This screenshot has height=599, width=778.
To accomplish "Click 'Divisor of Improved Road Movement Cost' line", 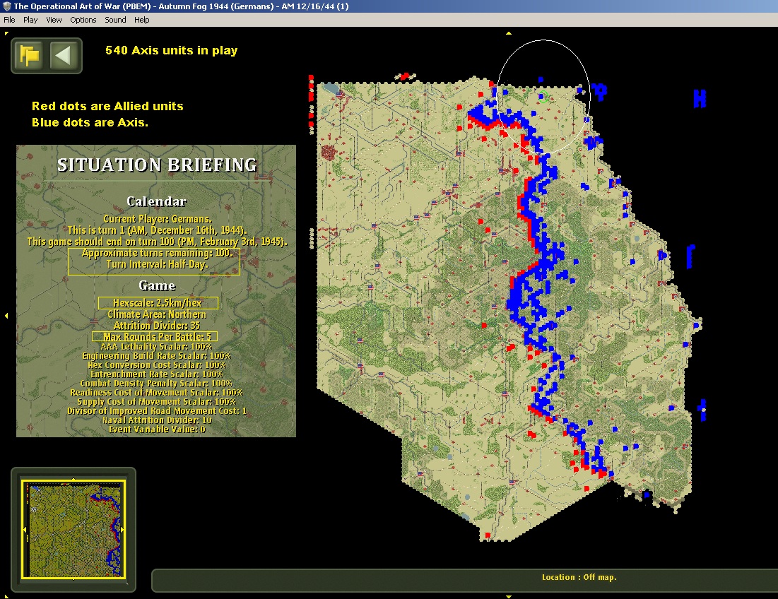I will click(157, 411).
